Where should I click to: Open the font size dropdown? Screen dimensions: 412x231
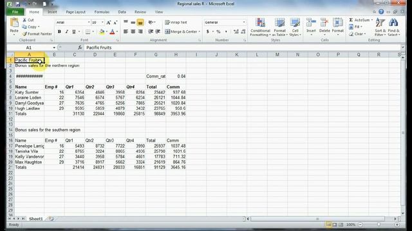click(102, 22)
